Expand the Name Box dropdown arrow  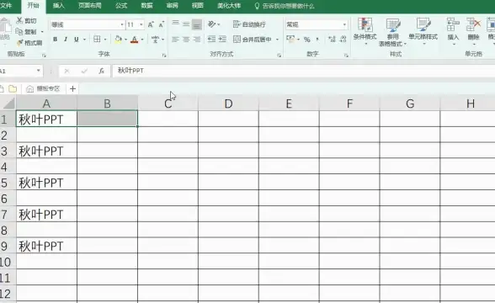(38, 71)
